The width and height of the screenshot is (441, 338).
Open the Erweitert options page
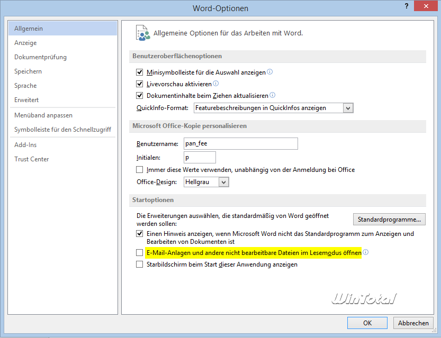62,100
